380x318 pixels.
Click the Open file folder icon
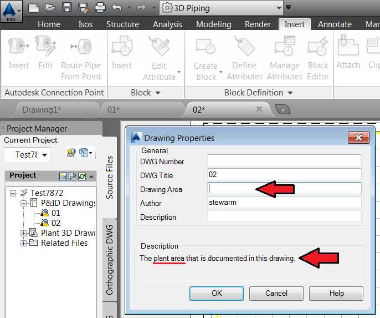point(50,8)
